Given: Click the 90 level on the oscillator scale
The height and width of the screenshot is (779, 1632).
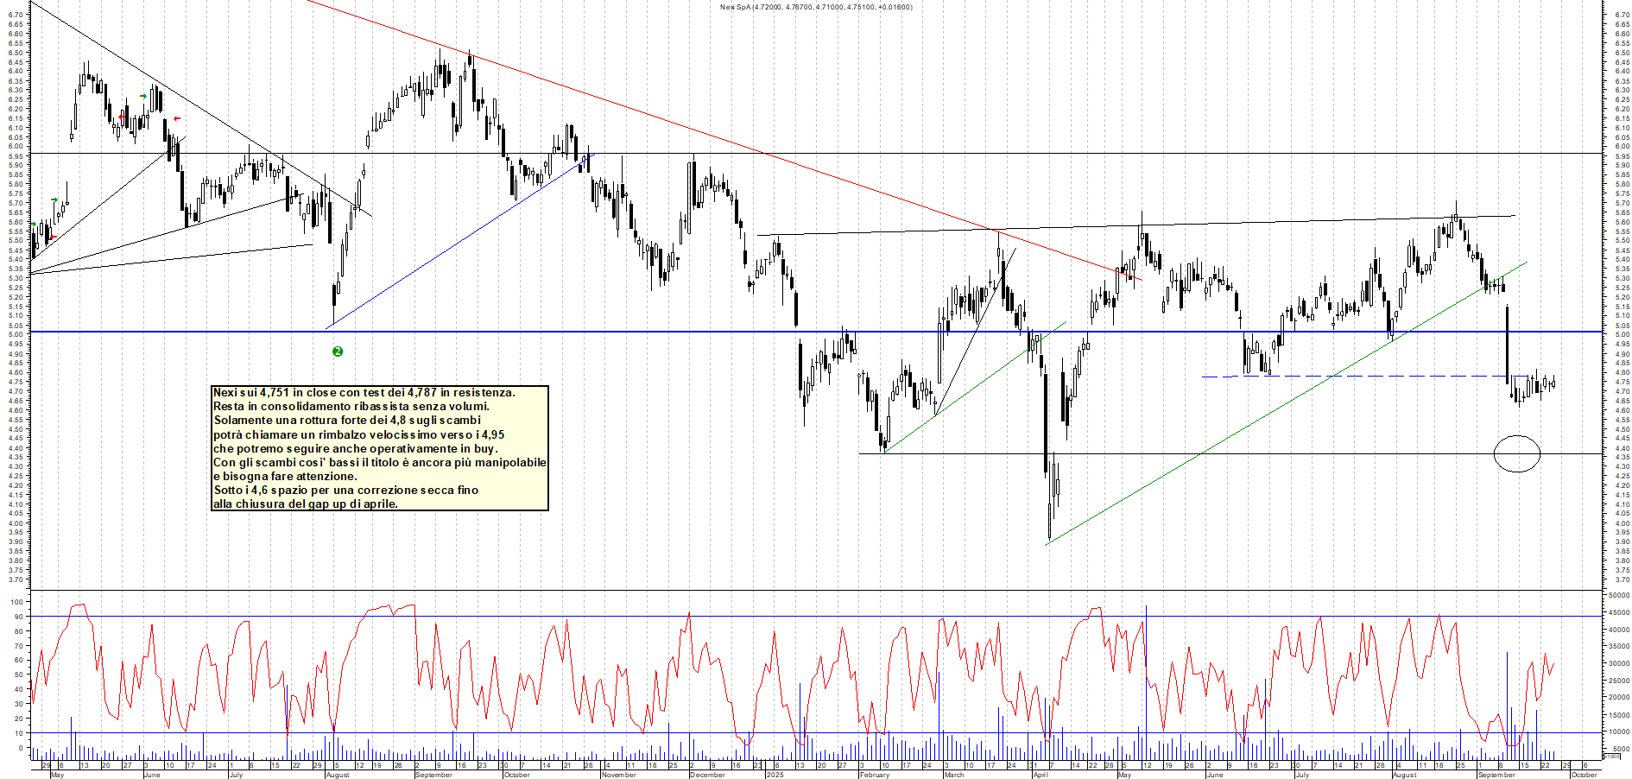Looking at the screenshot, I should (20, 616).
